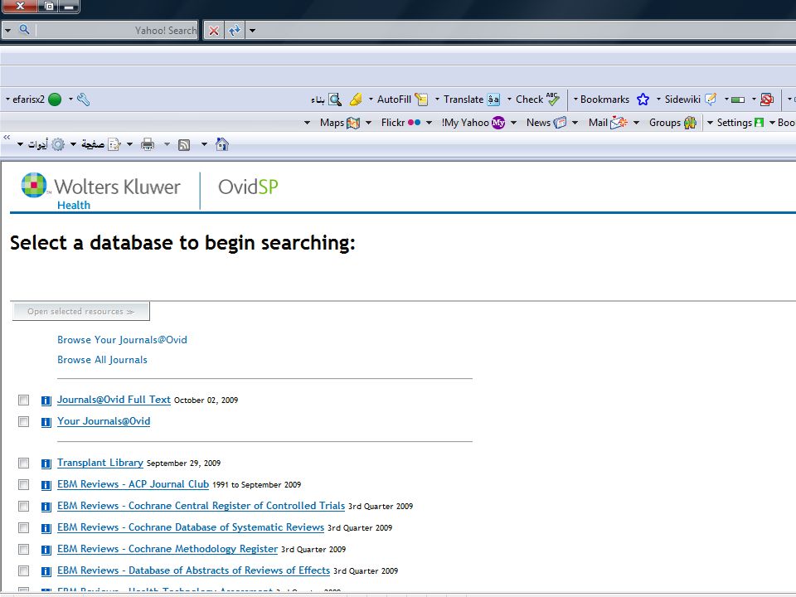Click the Google toolbar wrench settings icon

pos(83,99)
